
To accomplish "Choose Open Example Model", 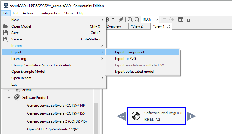I will (54, 72).
